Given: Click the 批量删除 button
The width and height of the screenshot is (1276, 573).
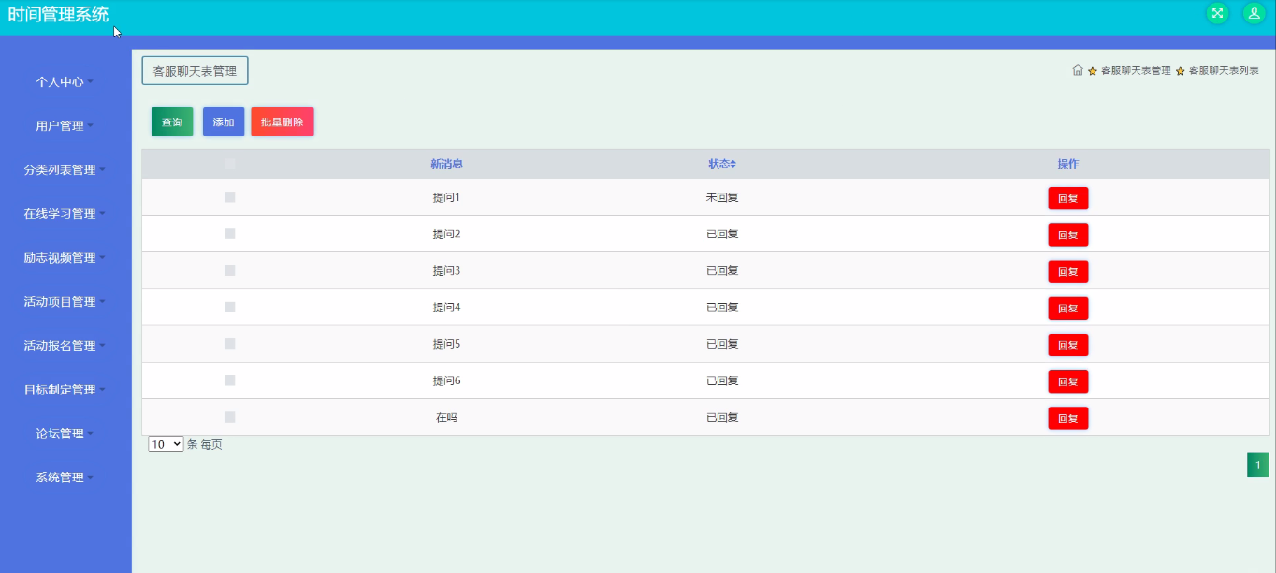Looking at the screenshot, I should coord(283,122).
